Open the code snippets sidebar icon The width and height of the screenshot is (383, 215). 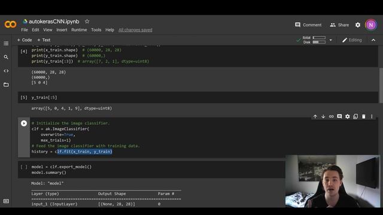pyautogui.click(x=6, y=71)
